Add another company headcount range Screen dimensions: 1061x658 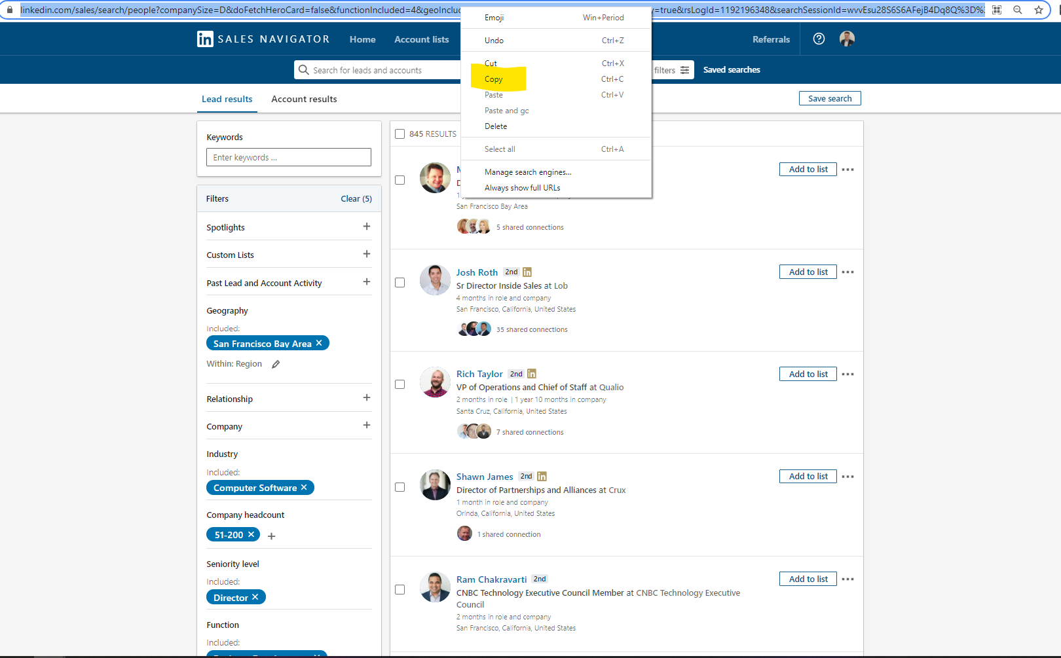[271, 536]
